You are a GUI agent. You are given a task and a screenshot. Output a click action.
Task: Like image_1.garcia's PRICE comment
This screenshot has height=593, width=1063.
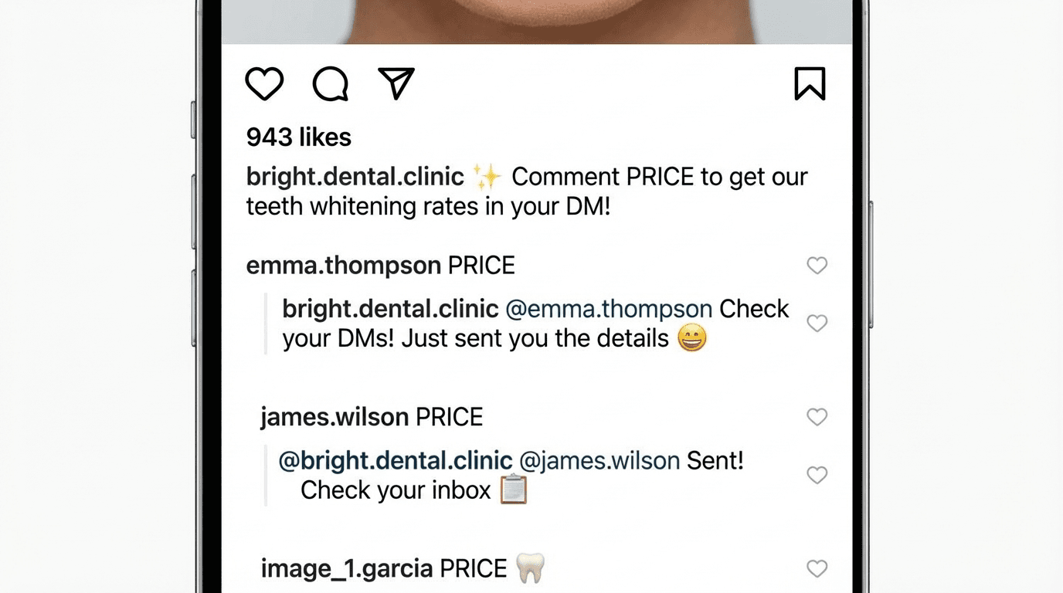[x=817, y=569]
